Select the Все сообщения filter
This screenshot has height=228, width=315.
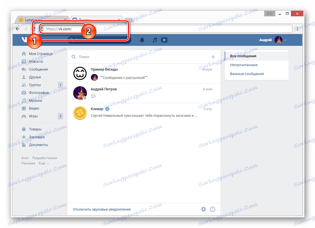[257, 56]
